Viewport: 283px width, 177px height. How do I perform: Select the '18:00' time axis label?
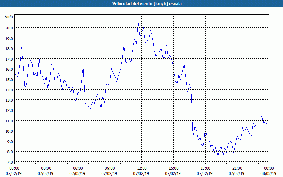(206, 169)
